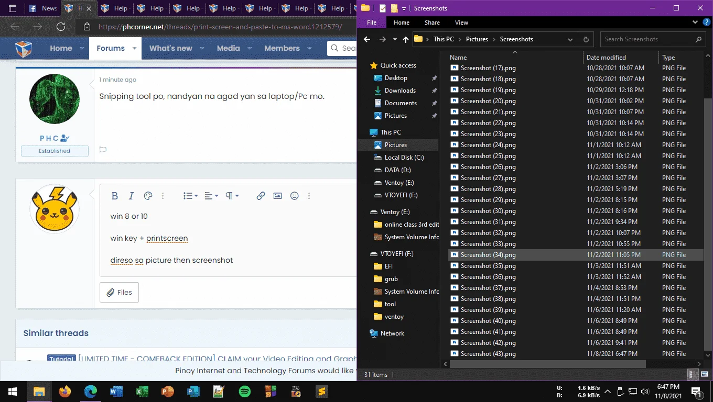Open the File tab in Explorer

pyautogui.click(x=372, y=23)
